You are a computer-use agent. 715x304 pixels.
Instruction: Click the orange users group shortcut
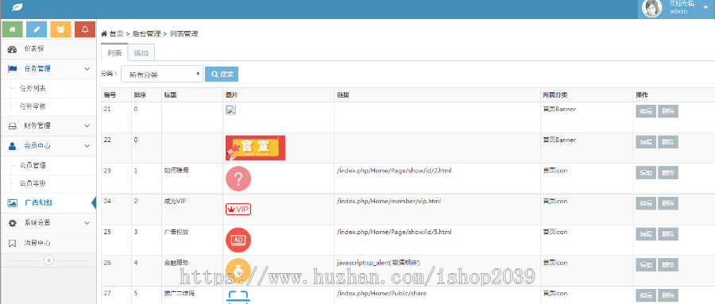[x=60, y=29]
